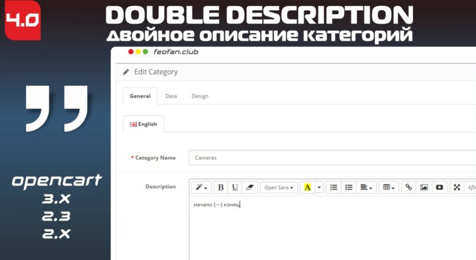Insert an unordered bullet list
The width and height of the screenshot is (476, 260).
point(349,187)
